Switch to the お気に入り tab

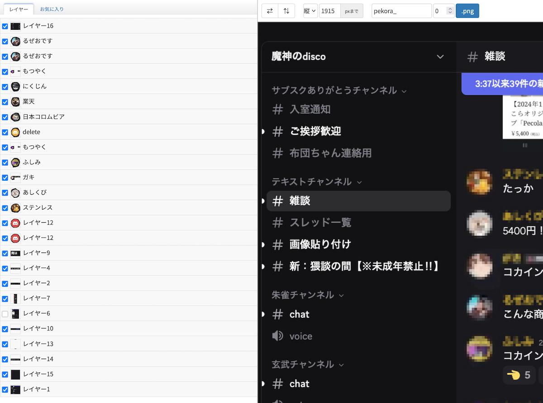click(52, 9)
